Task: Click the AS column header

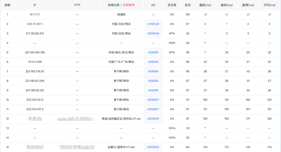Action: (153, 5)
